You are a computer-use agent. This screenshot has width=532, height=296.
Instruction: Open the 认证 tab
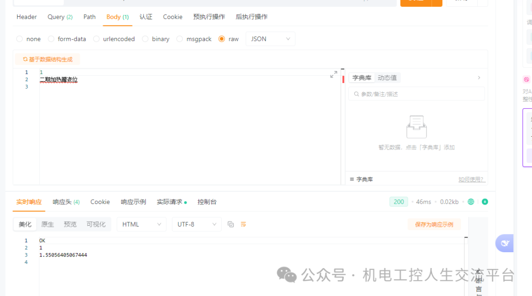(146, 17)
